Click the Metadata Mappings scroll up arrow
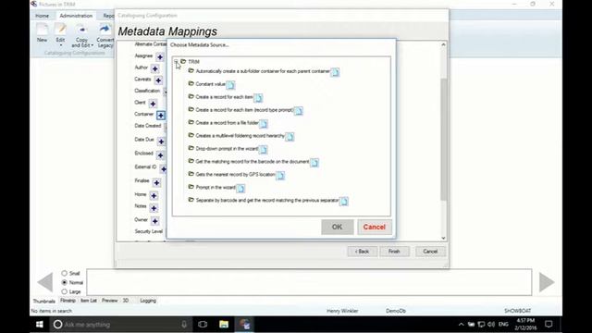592x333 pixels. pyautogui.click(x=444, y=44)
